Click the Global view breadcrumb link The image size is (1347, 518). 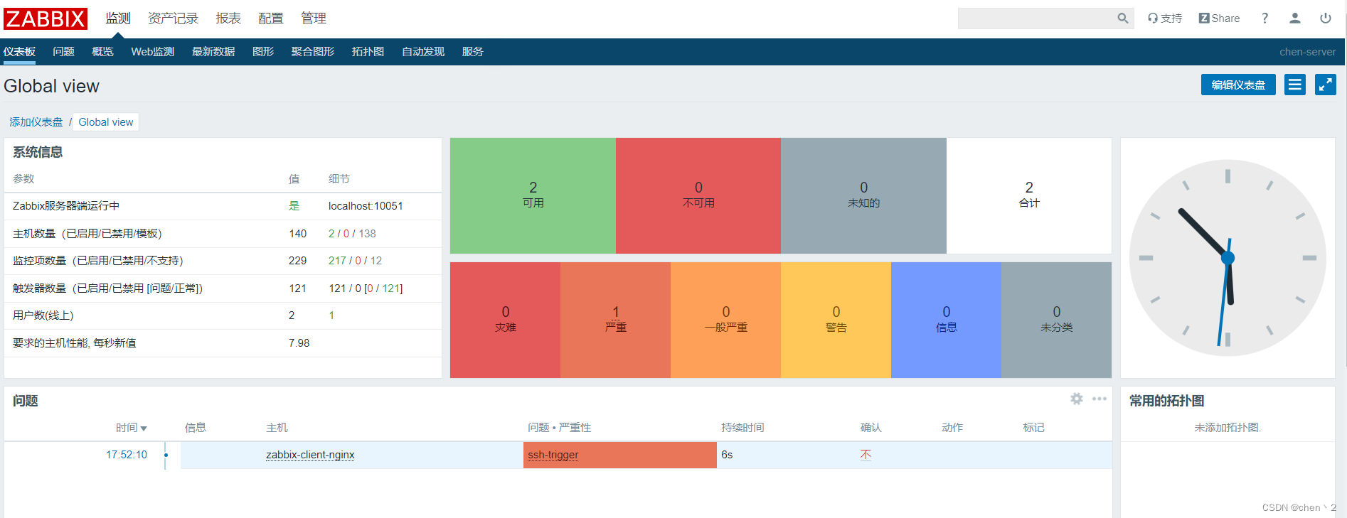(x=106, y=122)
